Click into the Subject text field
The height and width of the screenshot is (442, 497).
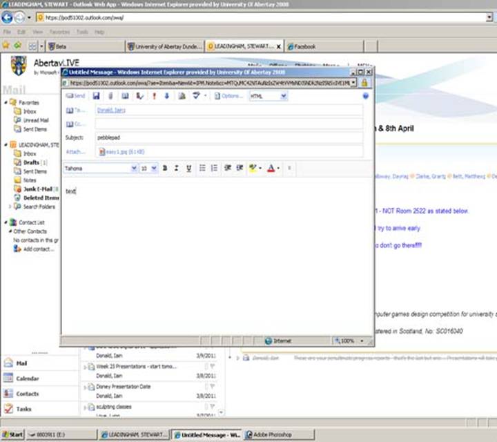pos(228,137)
